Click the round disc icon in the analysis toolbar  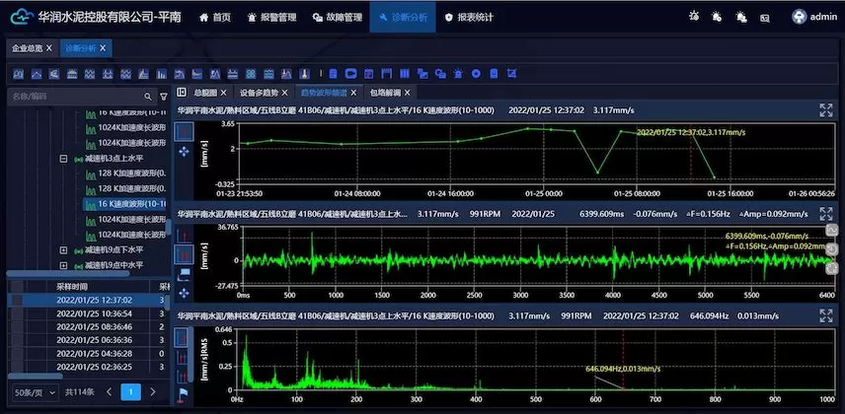point(476,74)
